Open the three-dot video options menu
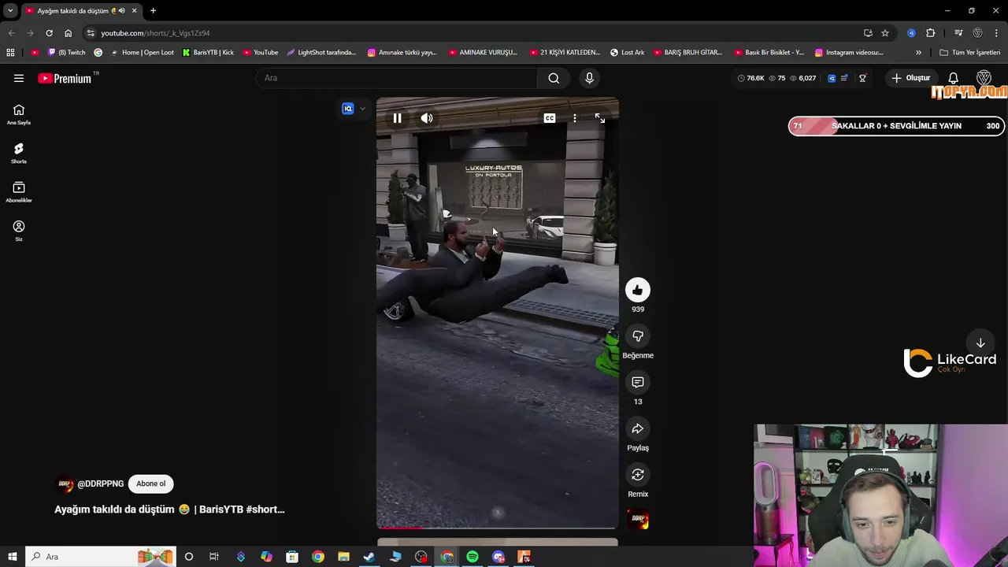 575,118
